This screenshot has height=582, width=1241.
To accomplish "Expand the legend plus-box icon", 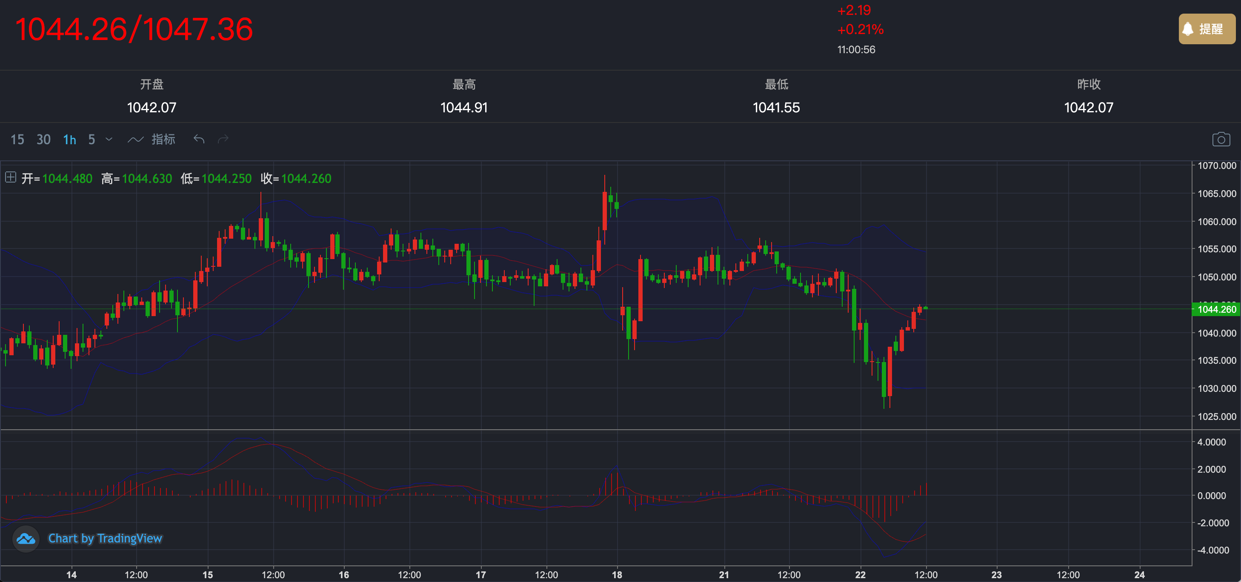I will pyautogui.click(x=11, y=177).
